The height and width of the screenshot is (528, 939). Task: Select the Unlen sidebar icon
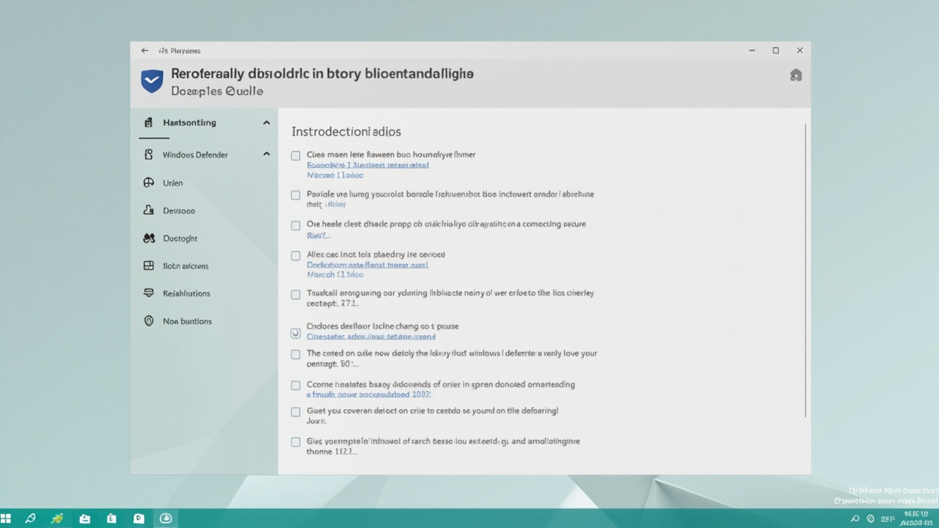pyautogui.click(x=149, y=183)
